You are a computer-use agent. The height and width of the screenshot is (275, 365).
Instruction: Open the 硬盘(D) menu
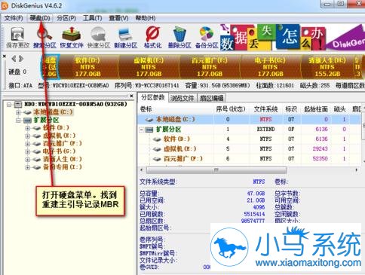(40, 18)
